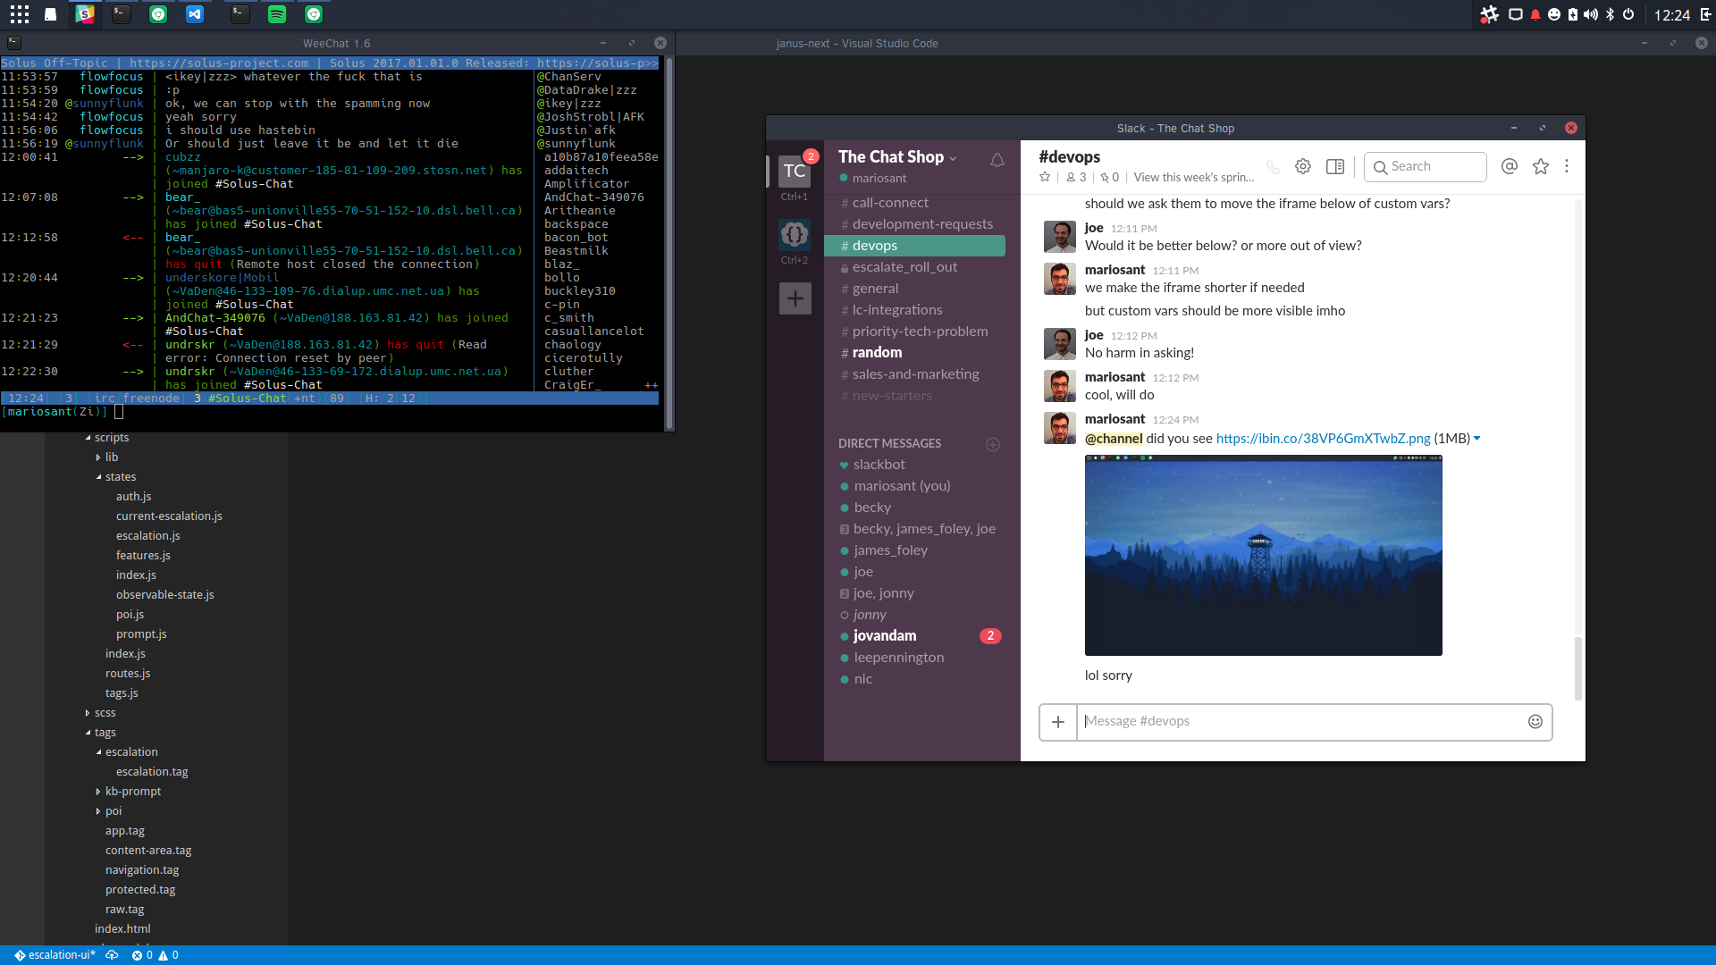
Task: Open the Raven sidebar arrow icon
Action: [x=1705, y=14]
